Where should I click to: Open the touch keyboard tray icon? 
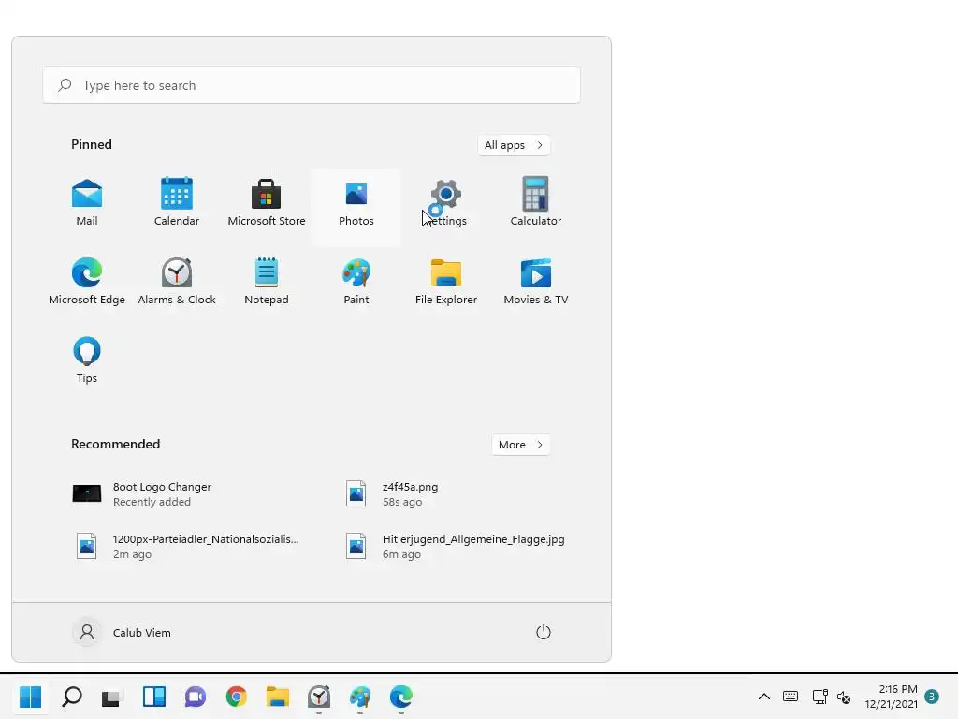(x=790, y=697)
